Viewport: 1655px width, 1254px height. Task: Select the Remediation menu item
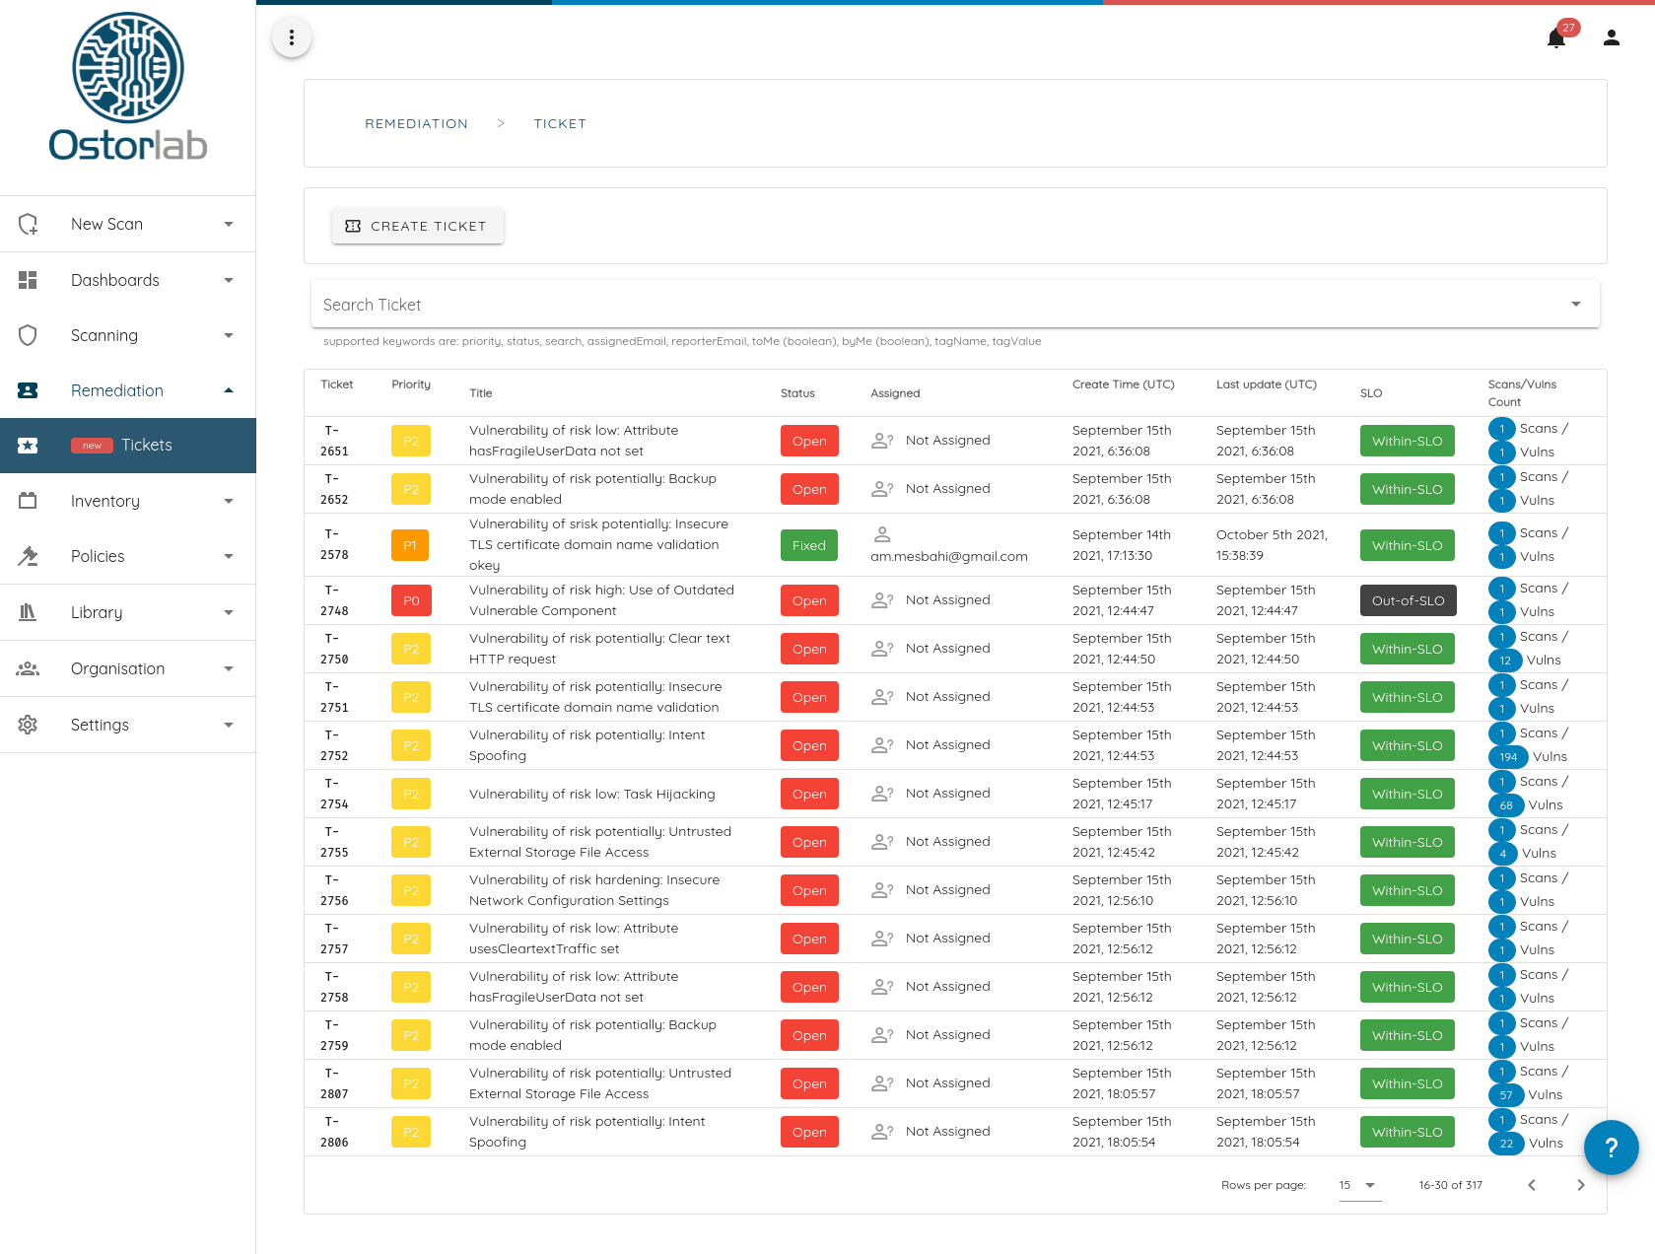point(128,390)
